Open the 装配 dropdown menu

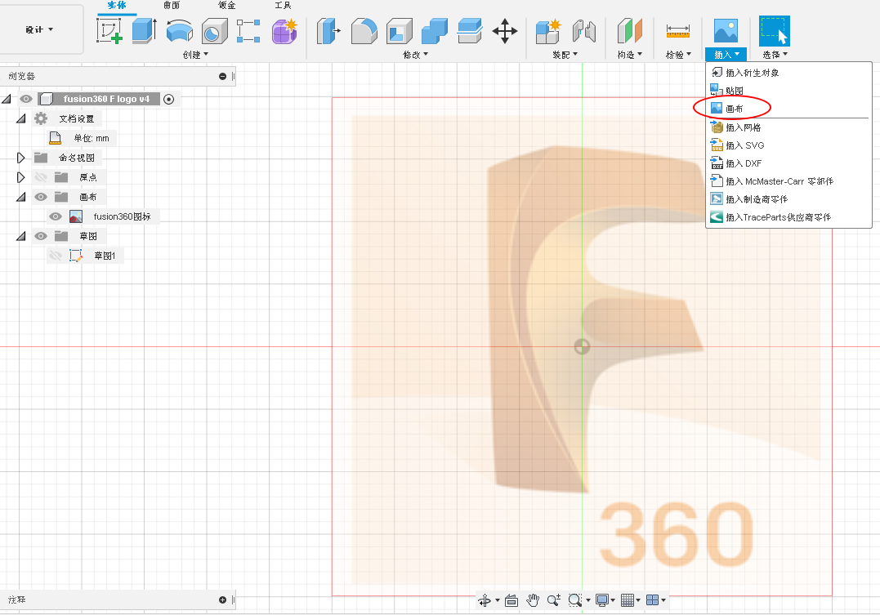[x=565, y=55]
